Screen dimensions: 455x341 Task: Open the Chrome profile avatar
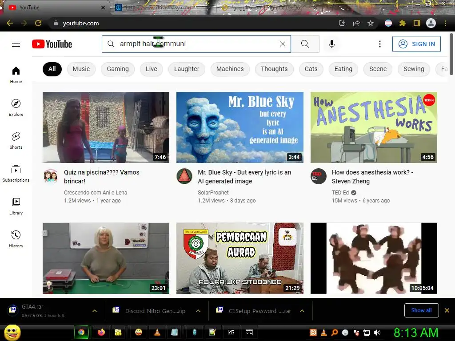pyautogui.click(x=431, y=23)
